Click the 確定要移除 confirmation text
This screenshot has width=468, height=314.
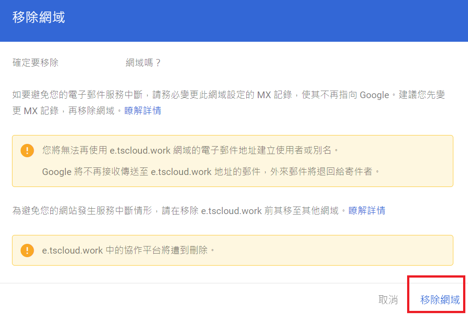coord(36,63)
